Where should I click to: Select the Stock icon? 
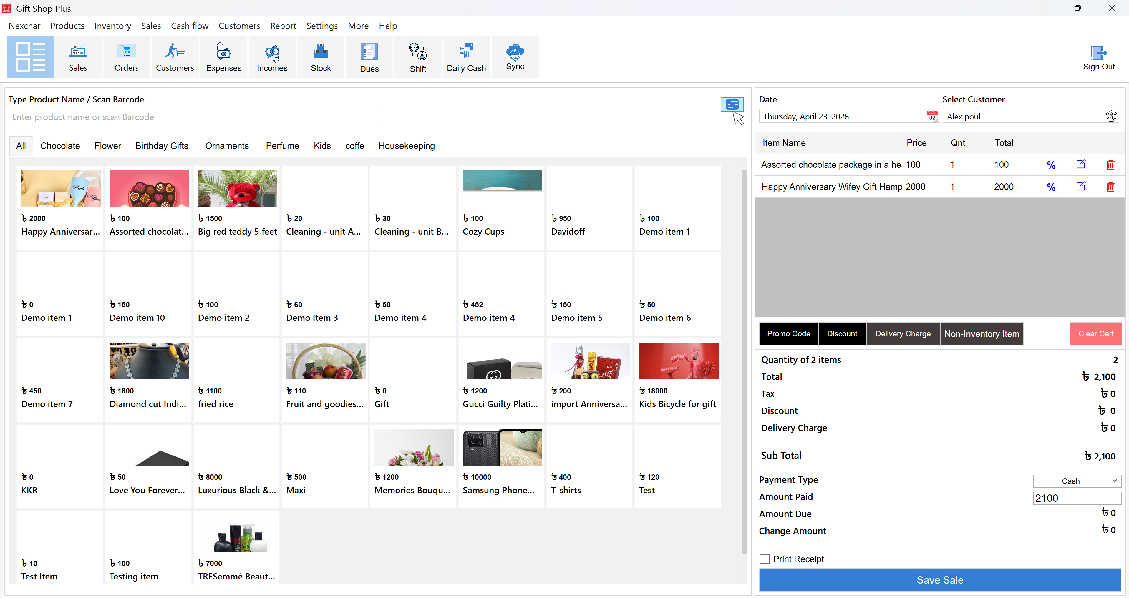320,57
